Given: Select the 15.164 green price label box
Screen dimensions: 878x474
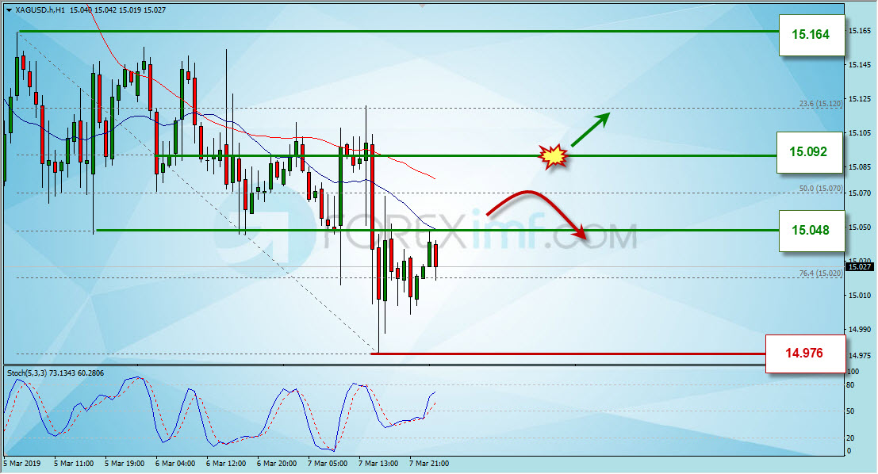Looking at the screenshot, I should [x=811, y=34].
